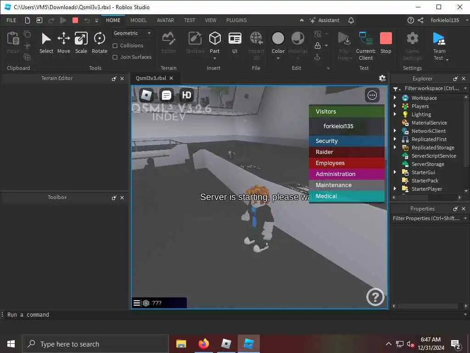The image size is (470, 353).
Task: Select the Administration team in leaderboard
Action: click(347, 174)
